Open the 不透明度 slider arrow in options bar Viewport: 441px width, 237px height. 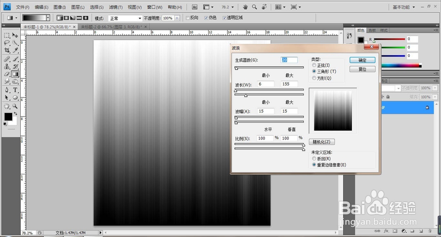tap(177, 18)
